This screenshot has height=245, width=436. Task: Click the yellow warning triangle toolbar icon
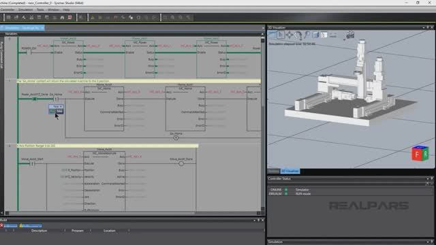pos(93,18)
